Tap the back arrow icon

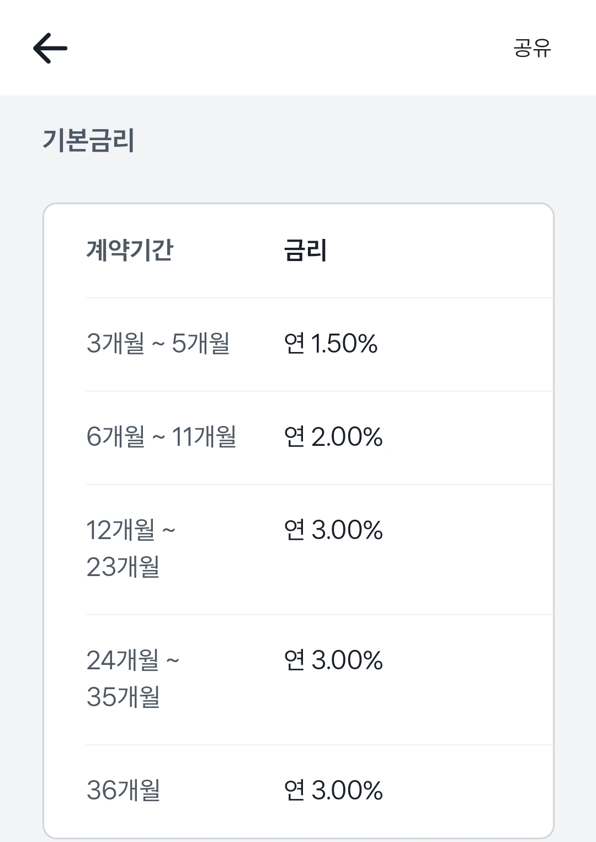point(50,48)
